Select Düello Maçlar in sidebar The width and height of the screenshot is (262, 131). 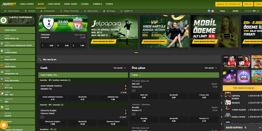(x=18, y=65)
